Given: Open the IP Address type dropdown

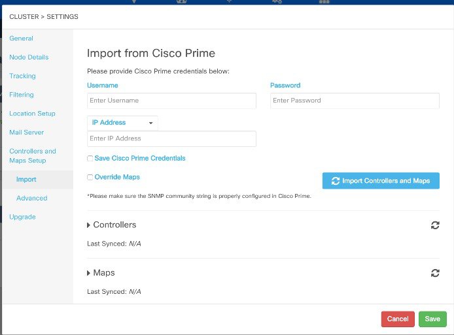Looking at the screenshot, I should click(122, 123).
